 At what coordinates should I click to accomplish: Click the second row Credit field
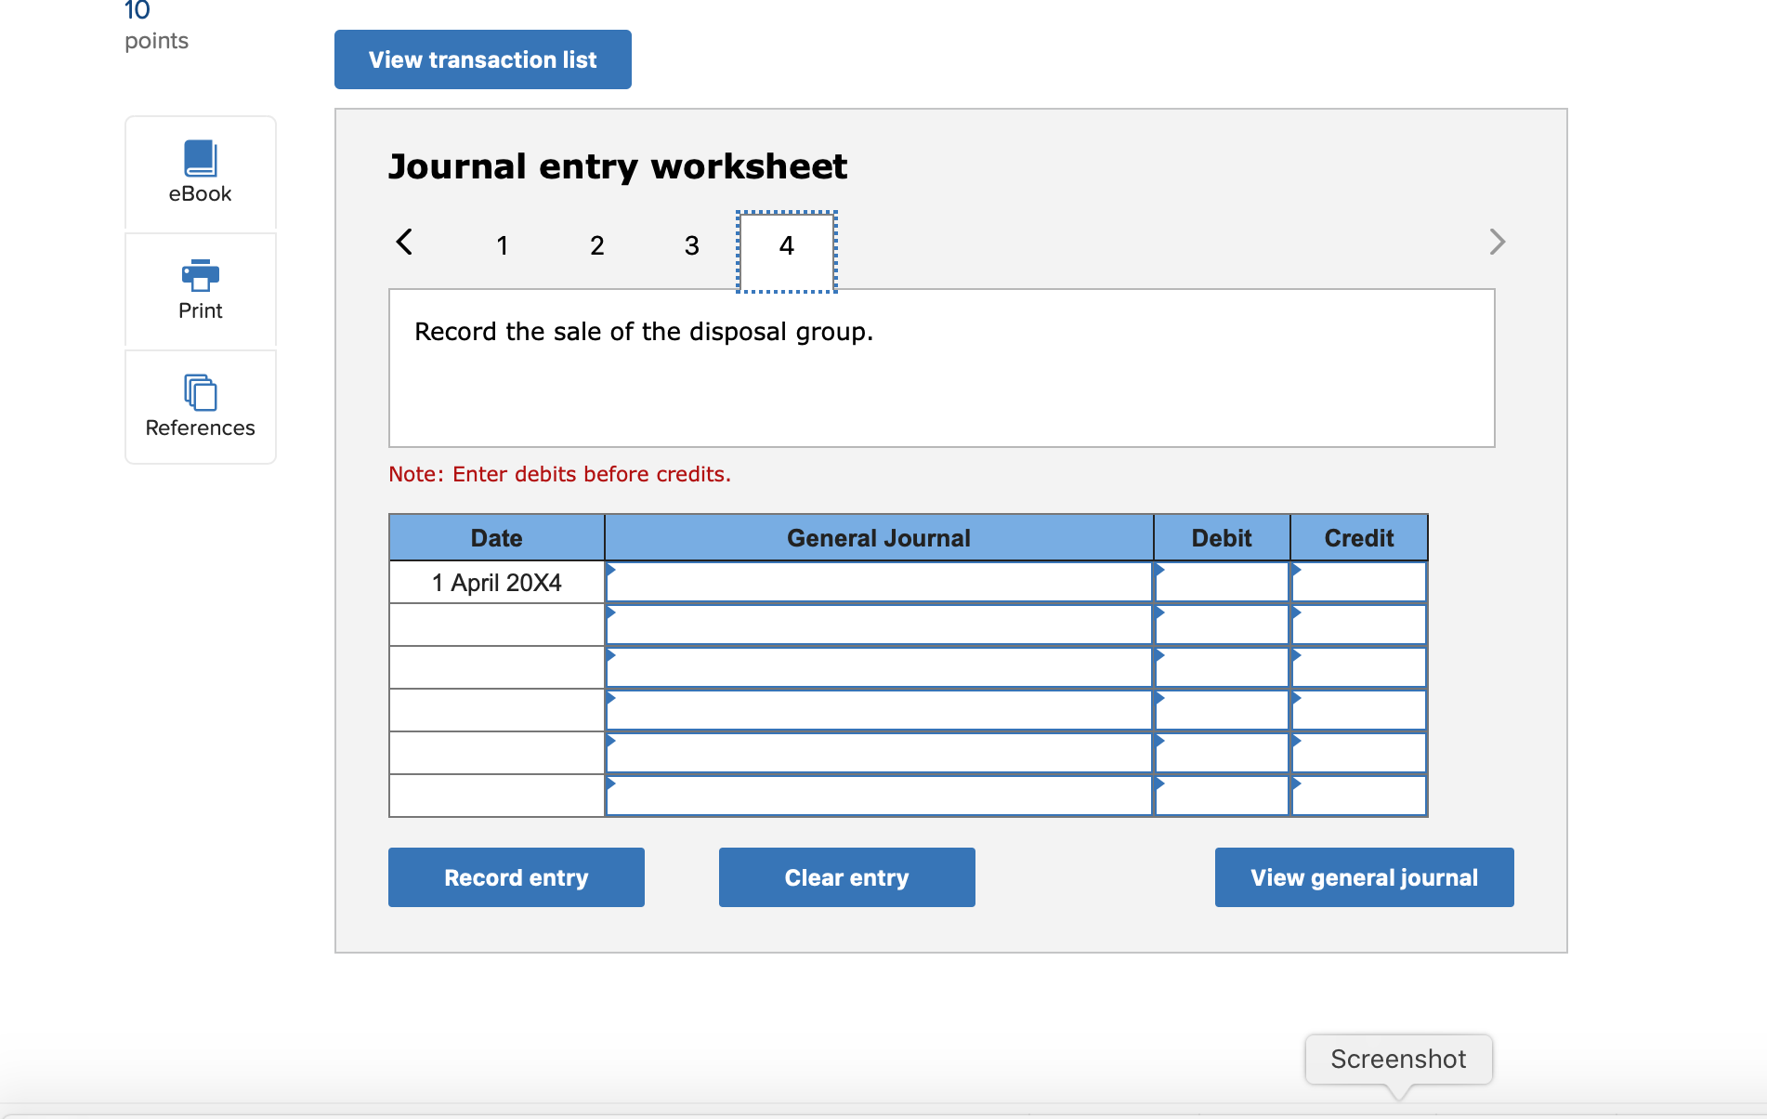1359,625
